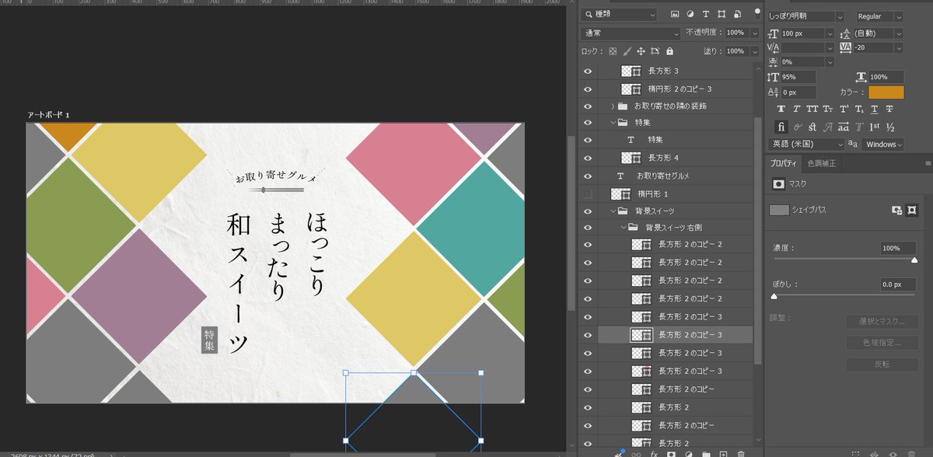933x457 pixels.
Task: Click the ぼかし feather slider handle
Action: point(774,297)
